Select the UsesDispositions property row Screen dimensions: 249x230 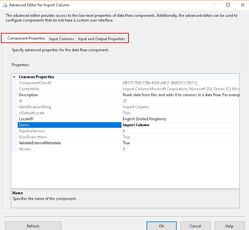(x=33, y=137)
